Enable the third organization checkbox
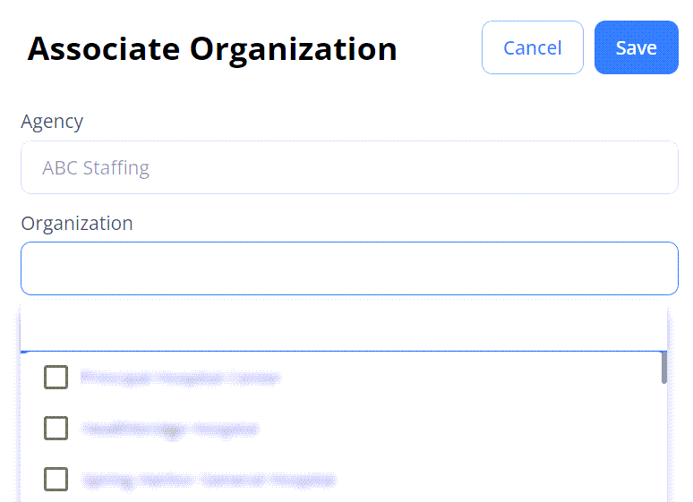This screenshot has height=502, width=693. click(56, 480)
